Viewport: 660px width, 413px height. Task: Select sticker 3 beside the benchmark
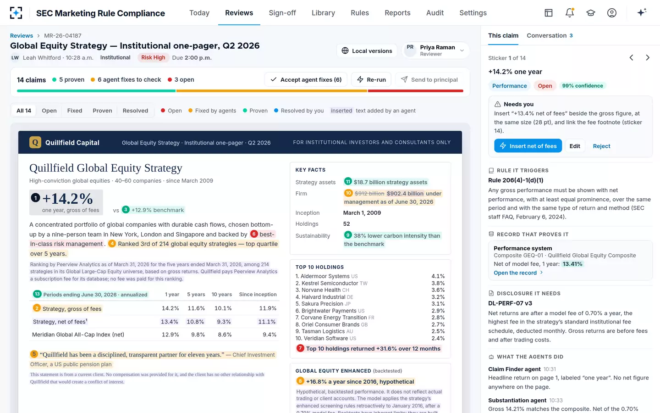tap(126, 210)
